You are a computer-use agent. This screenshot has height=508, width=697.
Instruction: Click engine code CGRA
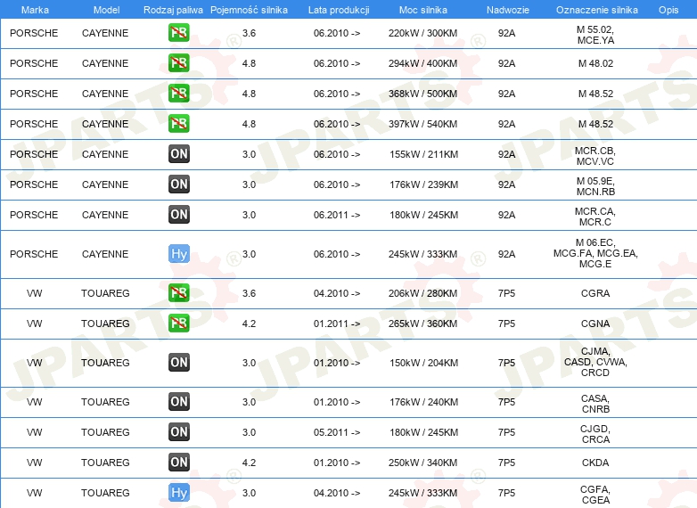[595, 293]
